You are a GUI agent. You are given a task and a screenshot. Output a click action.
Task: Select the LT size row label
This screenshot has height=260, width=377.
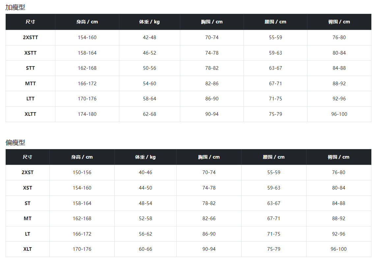pyautogui.click(x=28, y=234)
